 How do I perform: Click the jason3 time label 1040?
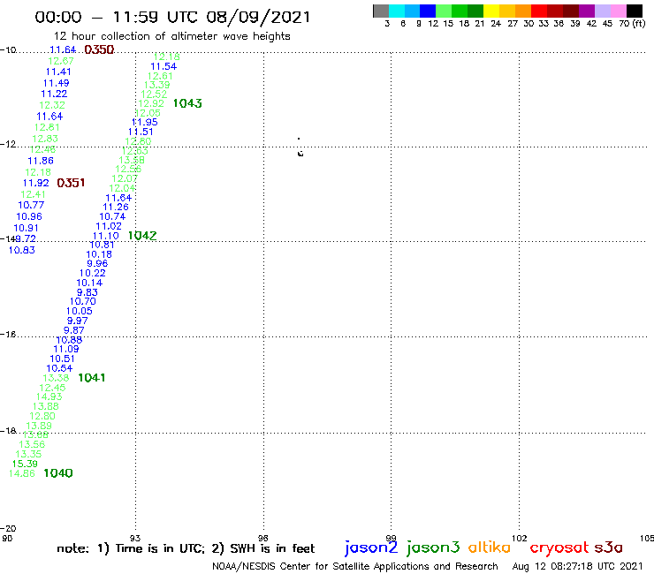tap(58, 472)
